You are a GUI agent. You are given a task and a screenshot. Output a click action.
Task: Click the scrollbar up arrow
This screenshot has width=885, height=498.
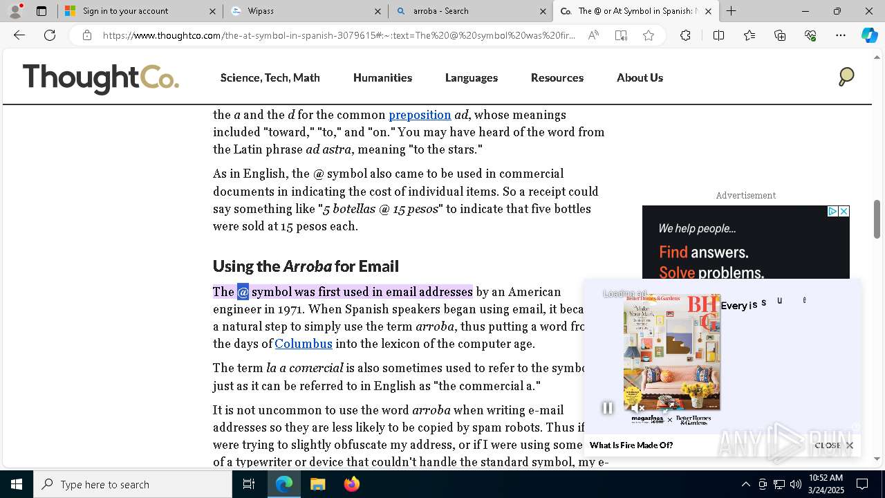coord(877,58)
